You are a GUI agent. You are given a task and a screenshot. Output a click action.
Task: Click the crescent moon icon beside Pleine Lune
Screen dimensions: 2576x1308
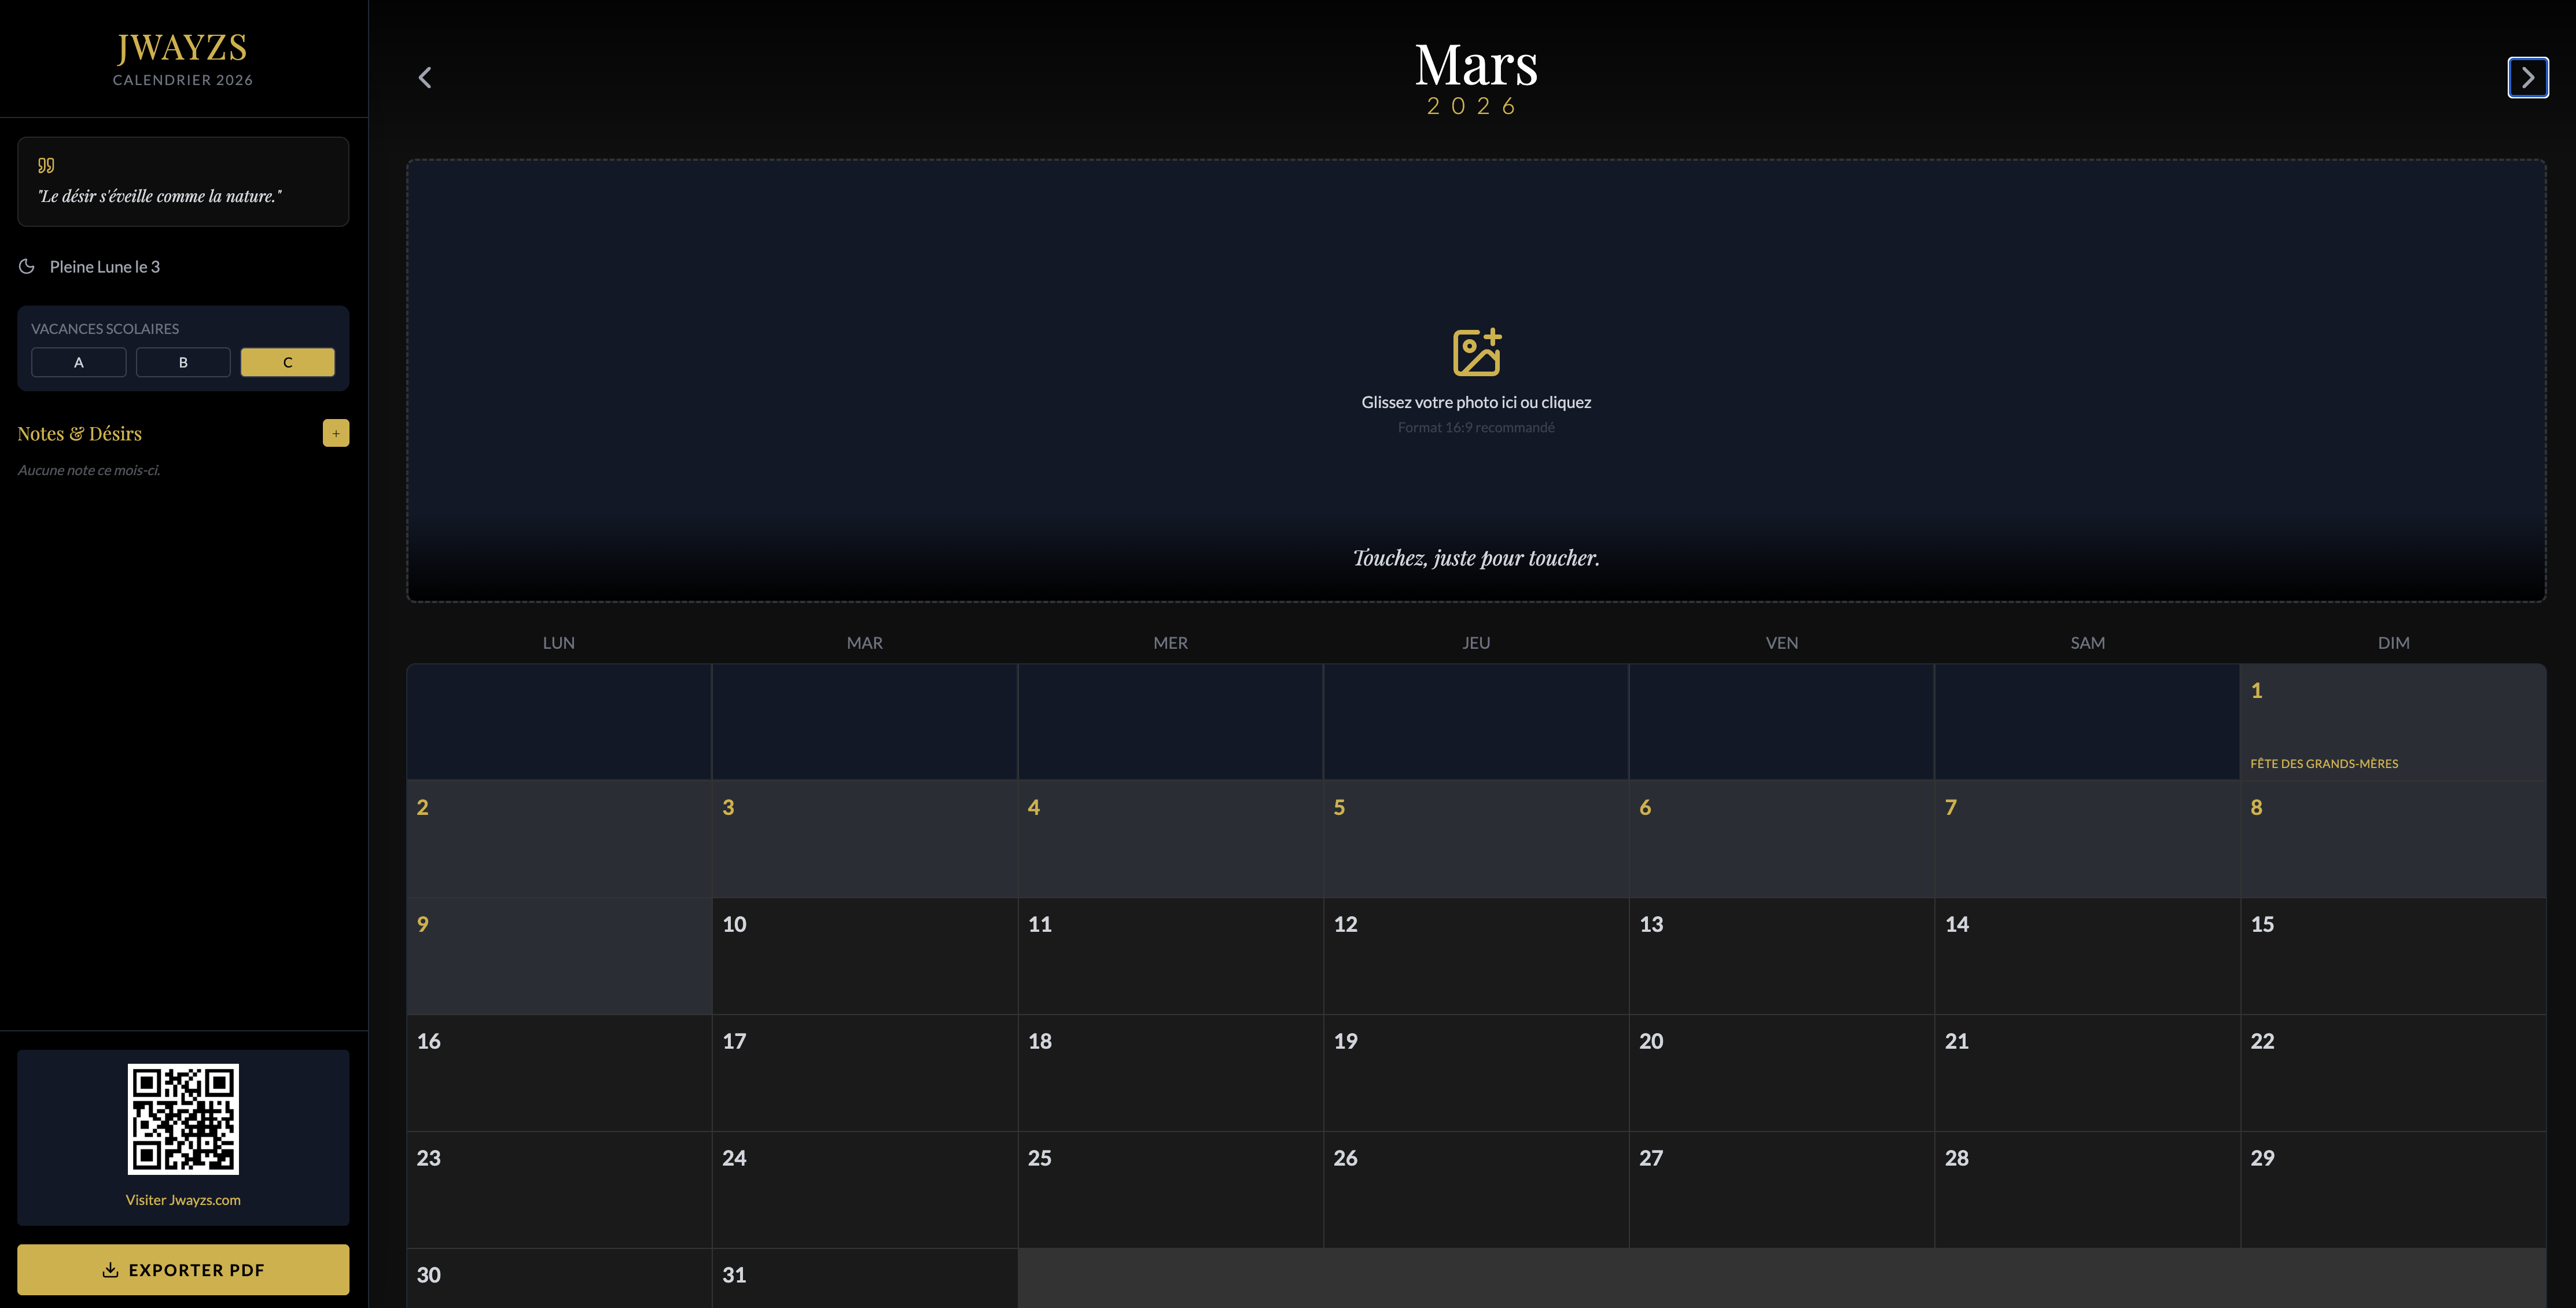point(27,266)
